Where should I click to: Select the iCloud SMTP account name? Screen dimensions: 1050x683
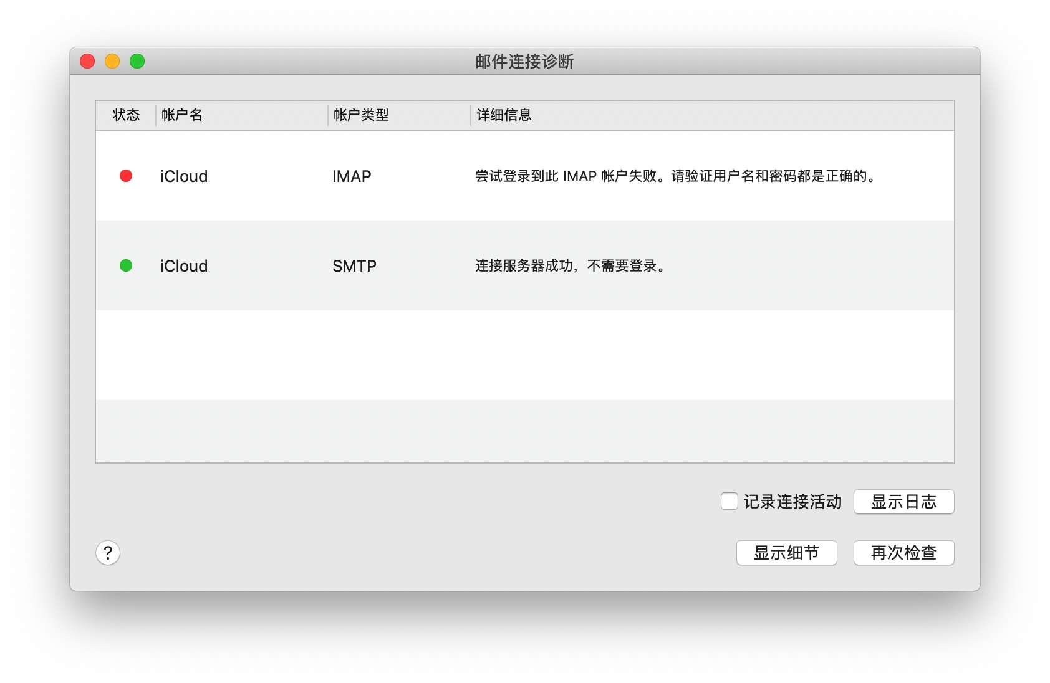184,266
